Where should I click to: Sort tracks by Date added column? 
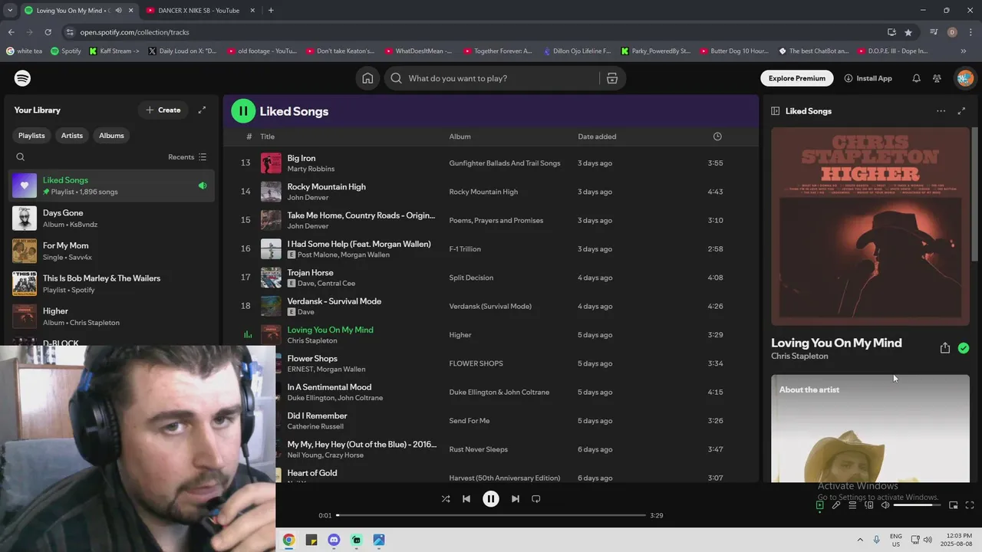(x=597, y=136)
